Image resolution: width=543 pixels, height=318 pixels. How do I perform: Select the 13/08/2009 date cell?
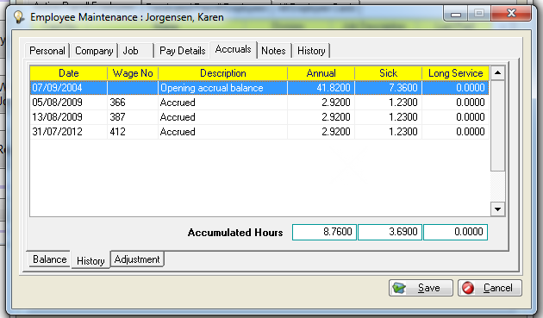69,117
